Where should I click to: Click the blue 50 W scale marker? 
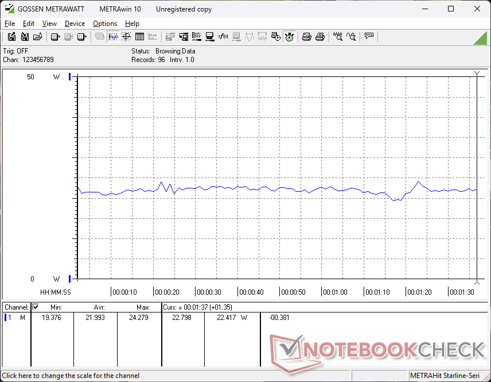pyautogui.click(x=69, y=76)
